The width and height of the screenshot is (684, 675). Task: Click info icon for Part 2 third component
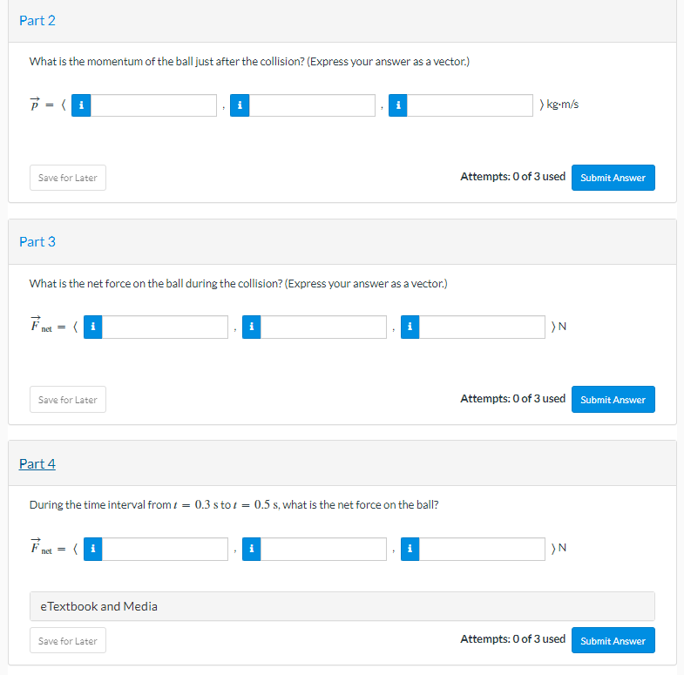[398, 105]
